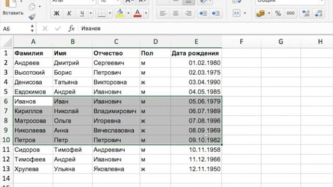Toggle italic (К) formatting
Image resolution: width=333 pixels, height=187 pixels.
click(x=69, y=13)
